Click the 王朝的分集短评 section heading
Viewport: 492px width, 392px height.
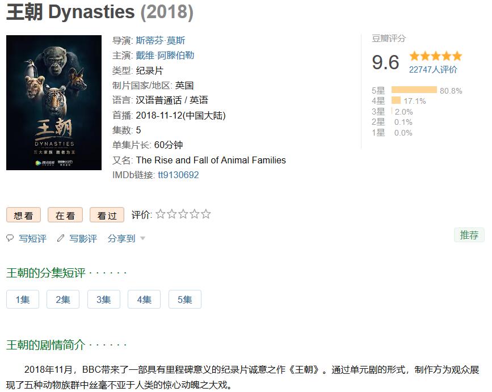[x=46, y=273]
